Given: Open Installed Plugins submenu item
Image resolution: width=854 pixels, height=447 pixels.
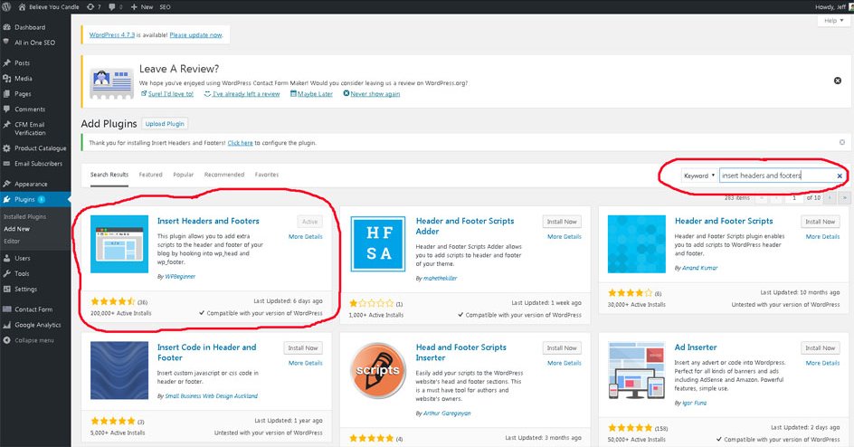Looking at the screenshot, I should pyautogui.click(x=25, y=216).
